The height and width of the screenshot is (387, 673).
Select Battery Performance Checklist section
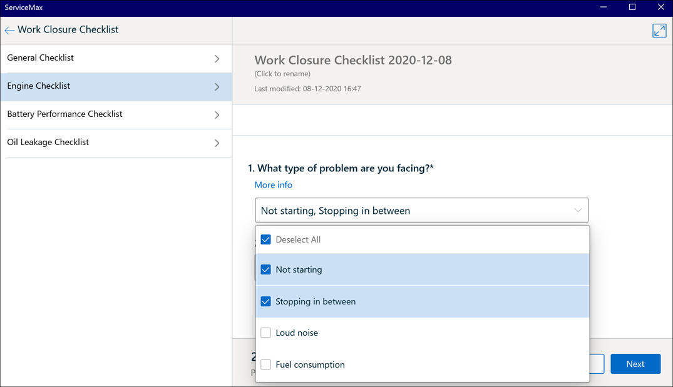116,115
